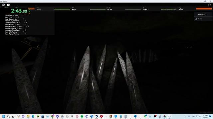Screen dimensions: 213x119
Task: Click the bendvir99 player name
Action: (x=201, y=14)
